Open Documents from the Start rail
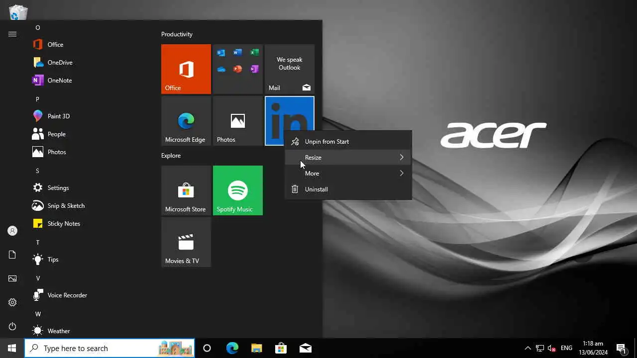 [x=12, y=255]
